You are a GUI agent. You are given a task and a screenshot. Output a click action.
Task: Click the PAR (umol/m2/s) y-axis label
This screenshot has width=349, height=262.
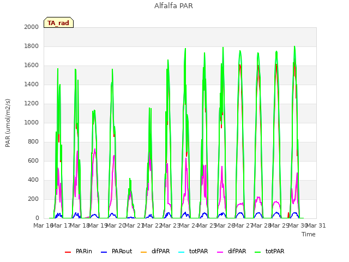coord(8,123)
